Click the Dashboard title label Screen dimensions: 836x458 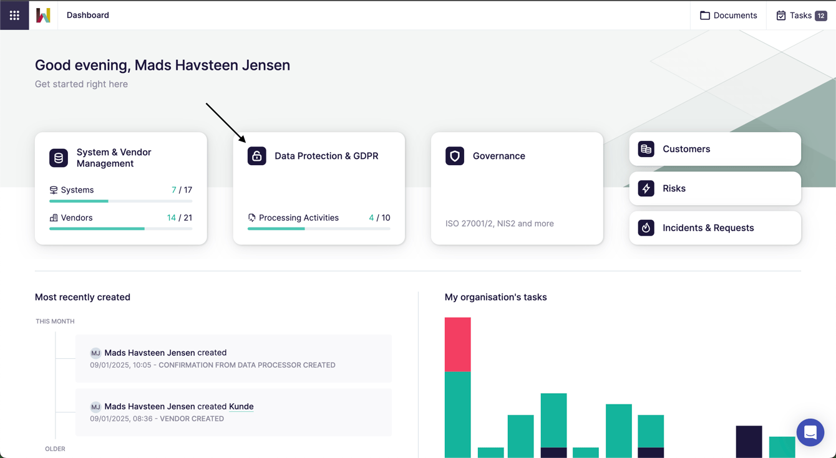point(87,15)
